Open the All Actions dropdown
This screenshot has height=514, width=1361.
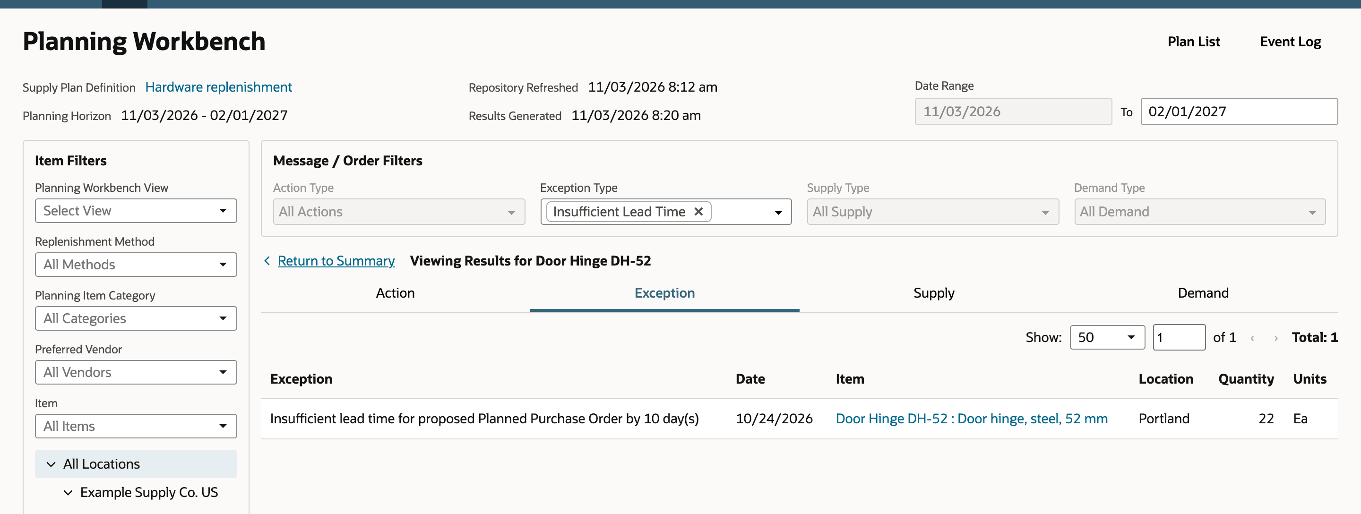pyautogui.click(x=399, y=212)
